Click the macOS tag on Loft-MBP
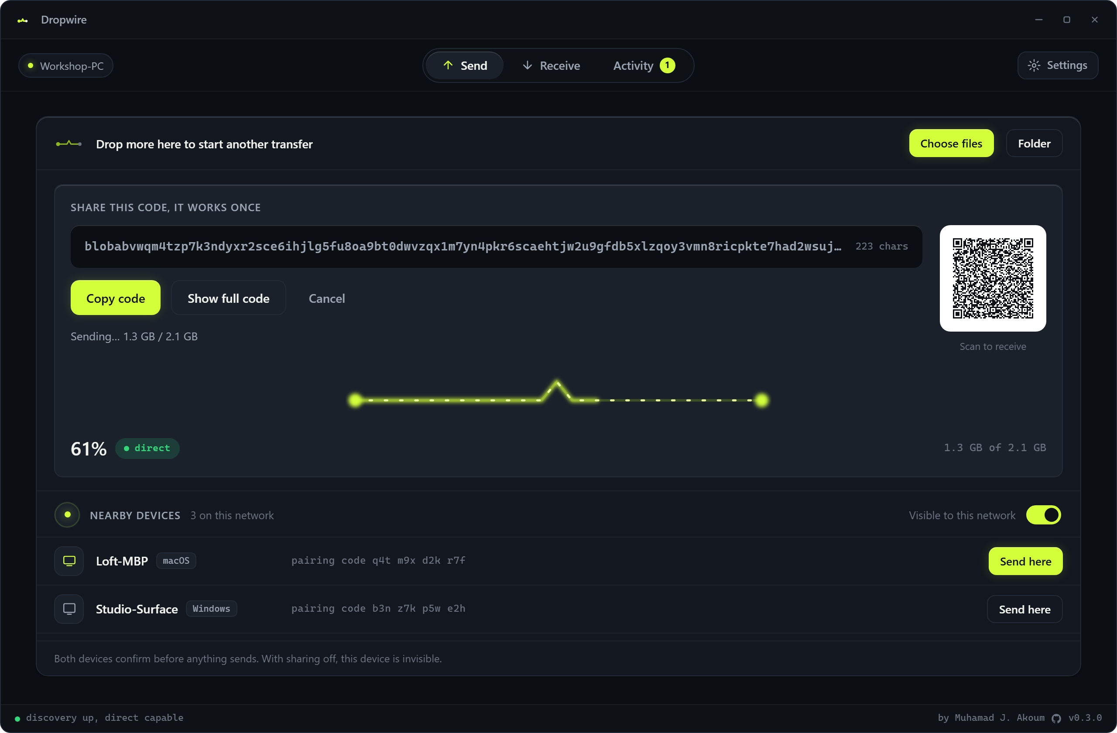Screen dimensions: 1117x733 tap(176, 561)
